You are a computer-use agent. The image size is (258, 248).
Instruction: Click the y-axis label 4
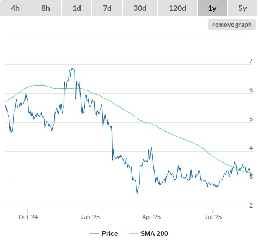251,148
